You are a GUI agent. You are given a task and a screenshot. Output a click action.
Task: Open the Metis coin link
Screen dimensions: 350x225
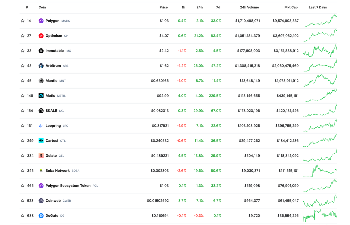coord(50,96)
